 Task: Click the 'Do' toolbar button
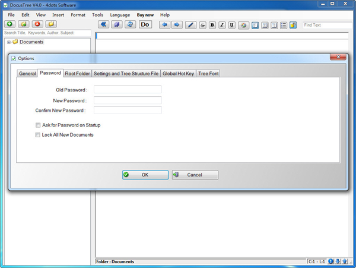pyautogui.click(x=145, y=24)
